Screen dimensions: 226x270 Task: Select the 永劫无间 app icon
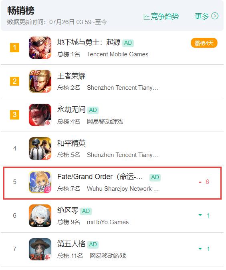pos(40,115)
